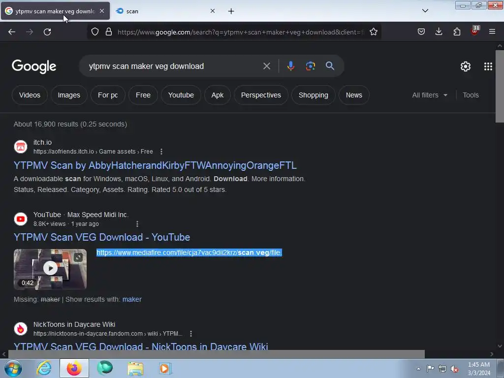Open more options for the itch.io result

click(161, 152)
